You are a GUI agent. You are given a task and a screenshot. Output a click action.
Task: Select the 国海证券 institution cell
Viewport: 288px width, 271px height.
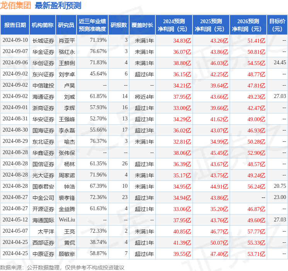point(43,130)
